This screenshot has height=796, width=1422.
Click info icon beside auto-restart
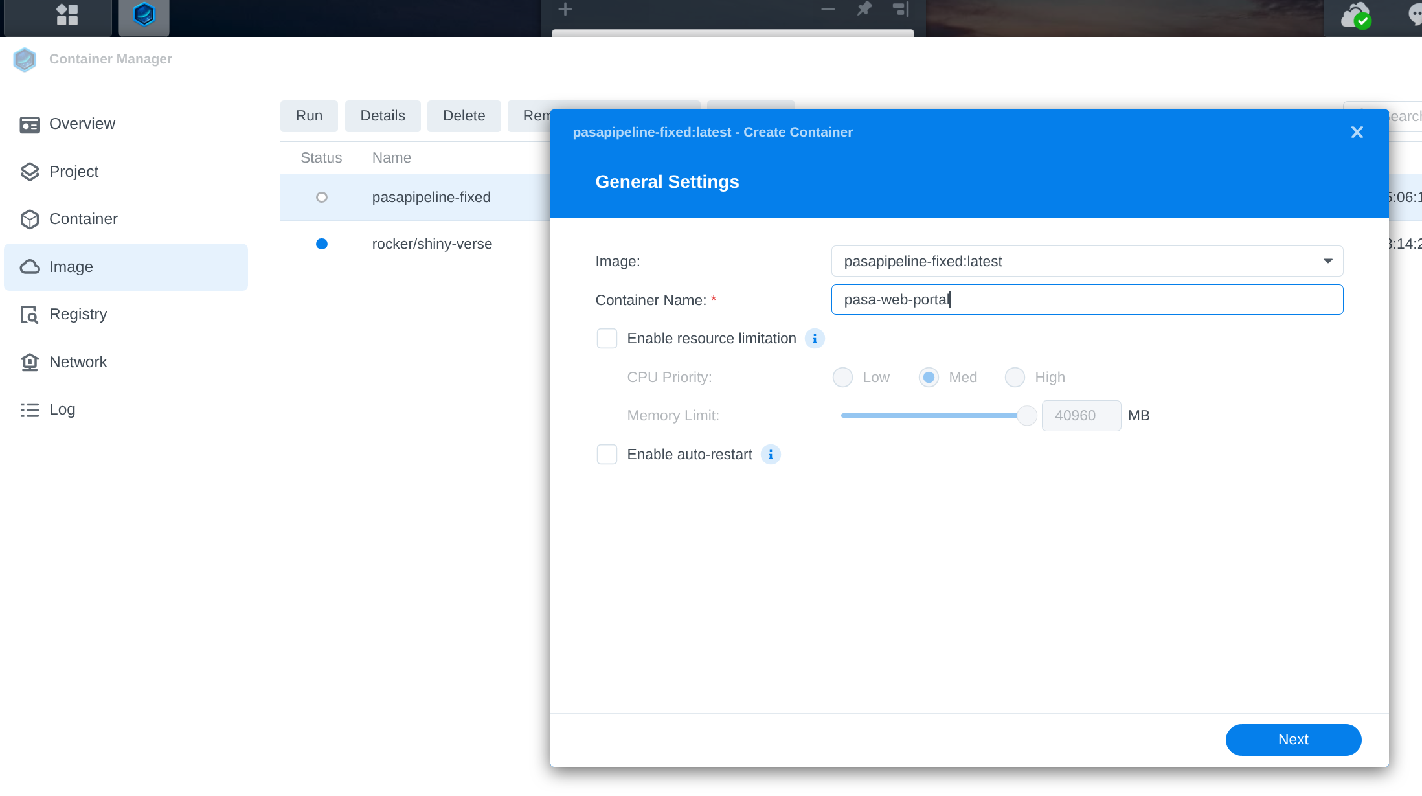pos(771,455)
